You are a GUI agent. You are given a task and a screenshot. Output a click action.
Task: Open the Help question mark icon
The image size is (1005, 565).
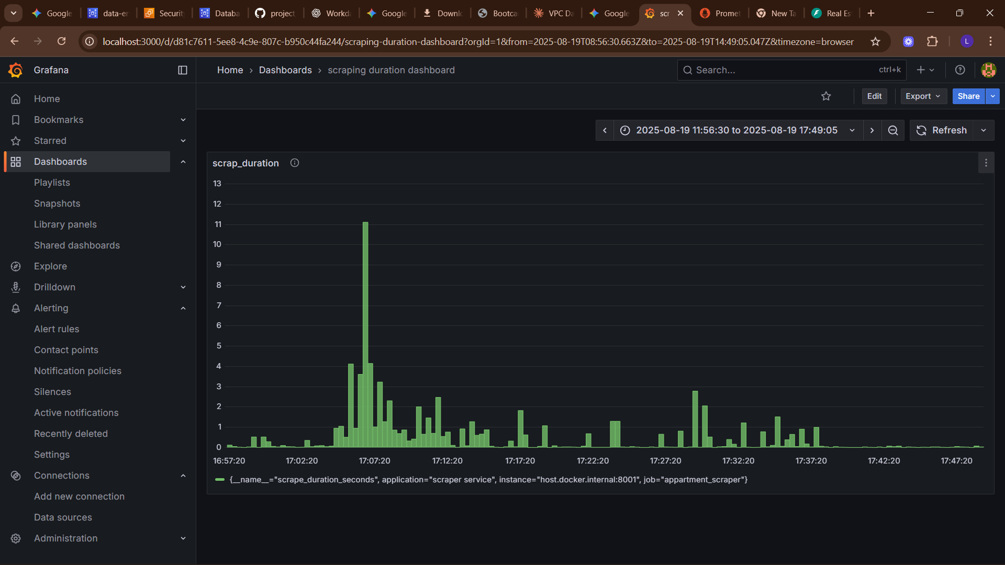(960, 70)
